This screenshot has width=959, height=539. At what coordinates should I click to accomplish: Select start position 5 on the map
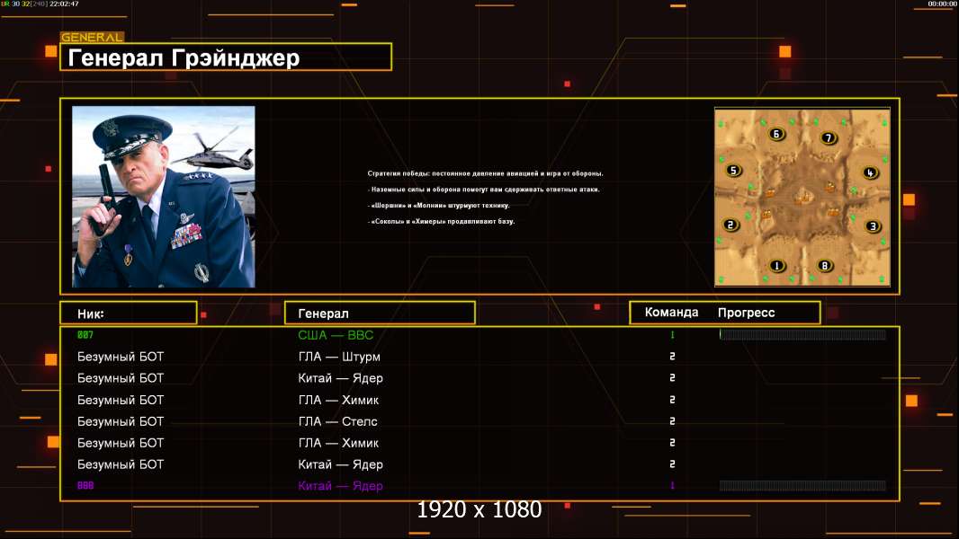click(x=733, y=171)
